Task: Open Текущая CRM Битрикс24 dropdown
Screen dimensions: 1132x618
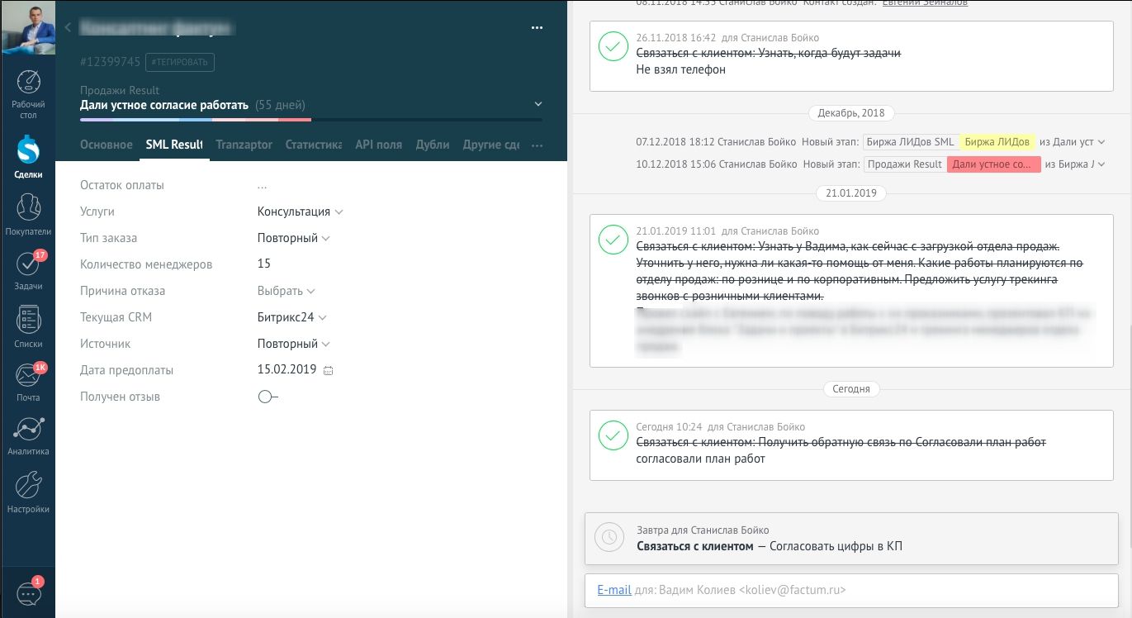Action: point(292,317)
